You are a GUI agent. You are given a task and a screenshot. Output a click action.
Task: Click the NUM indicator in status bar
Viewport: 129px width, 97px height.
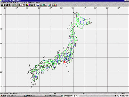pos(123,93)
